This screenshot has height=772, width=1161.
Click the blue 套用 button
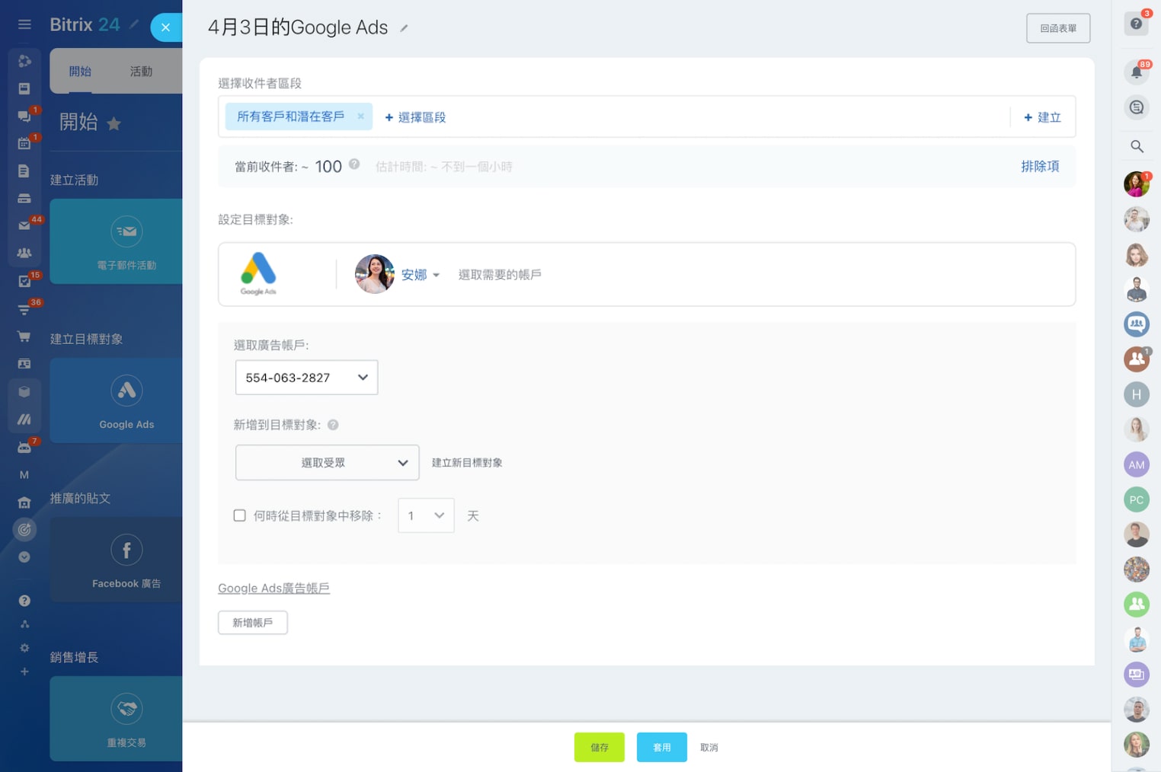(662, 748)
